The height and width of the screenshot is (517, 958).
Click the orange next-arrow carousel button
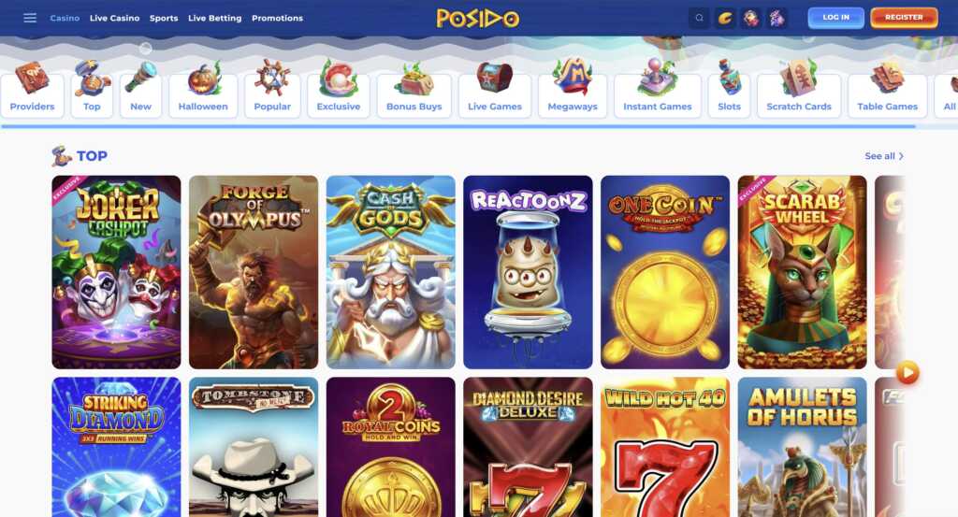[907, 372]
